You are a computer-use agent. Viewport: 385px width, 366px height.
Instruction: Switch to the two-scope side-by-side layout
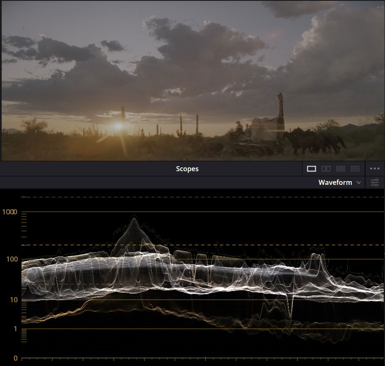[x=326, y=169]
